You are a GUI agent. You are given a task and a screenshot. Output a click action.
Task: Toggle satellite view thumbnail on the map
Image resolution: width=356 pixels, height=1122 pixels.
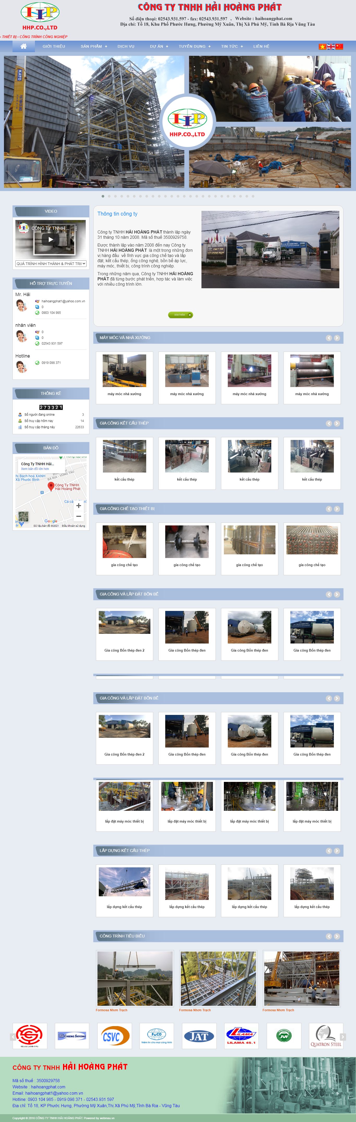click(x=23, y=516)
